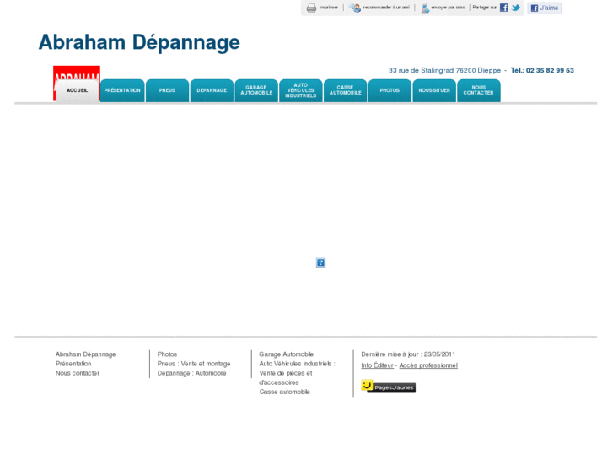Click the recommend-to-a-friend icon
Screen dimensions: 613x460
click(355, 8)
